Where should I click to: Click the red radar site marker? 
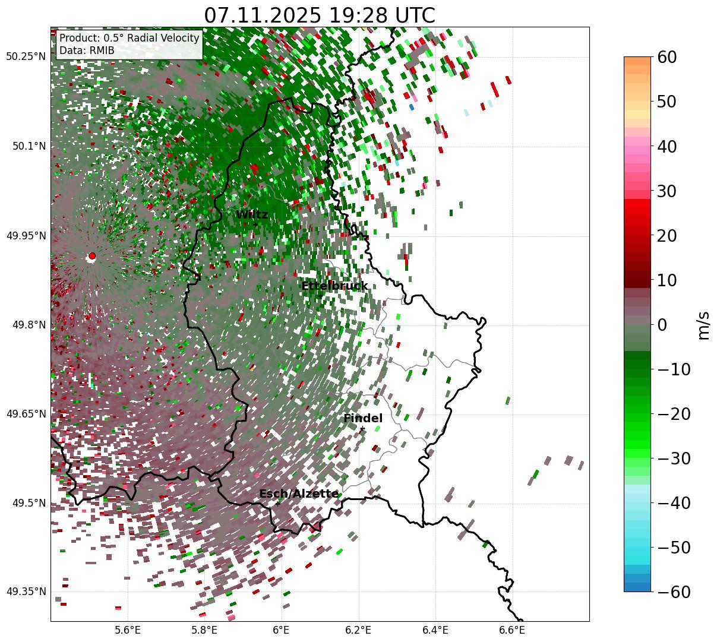(x=91, y=256)
